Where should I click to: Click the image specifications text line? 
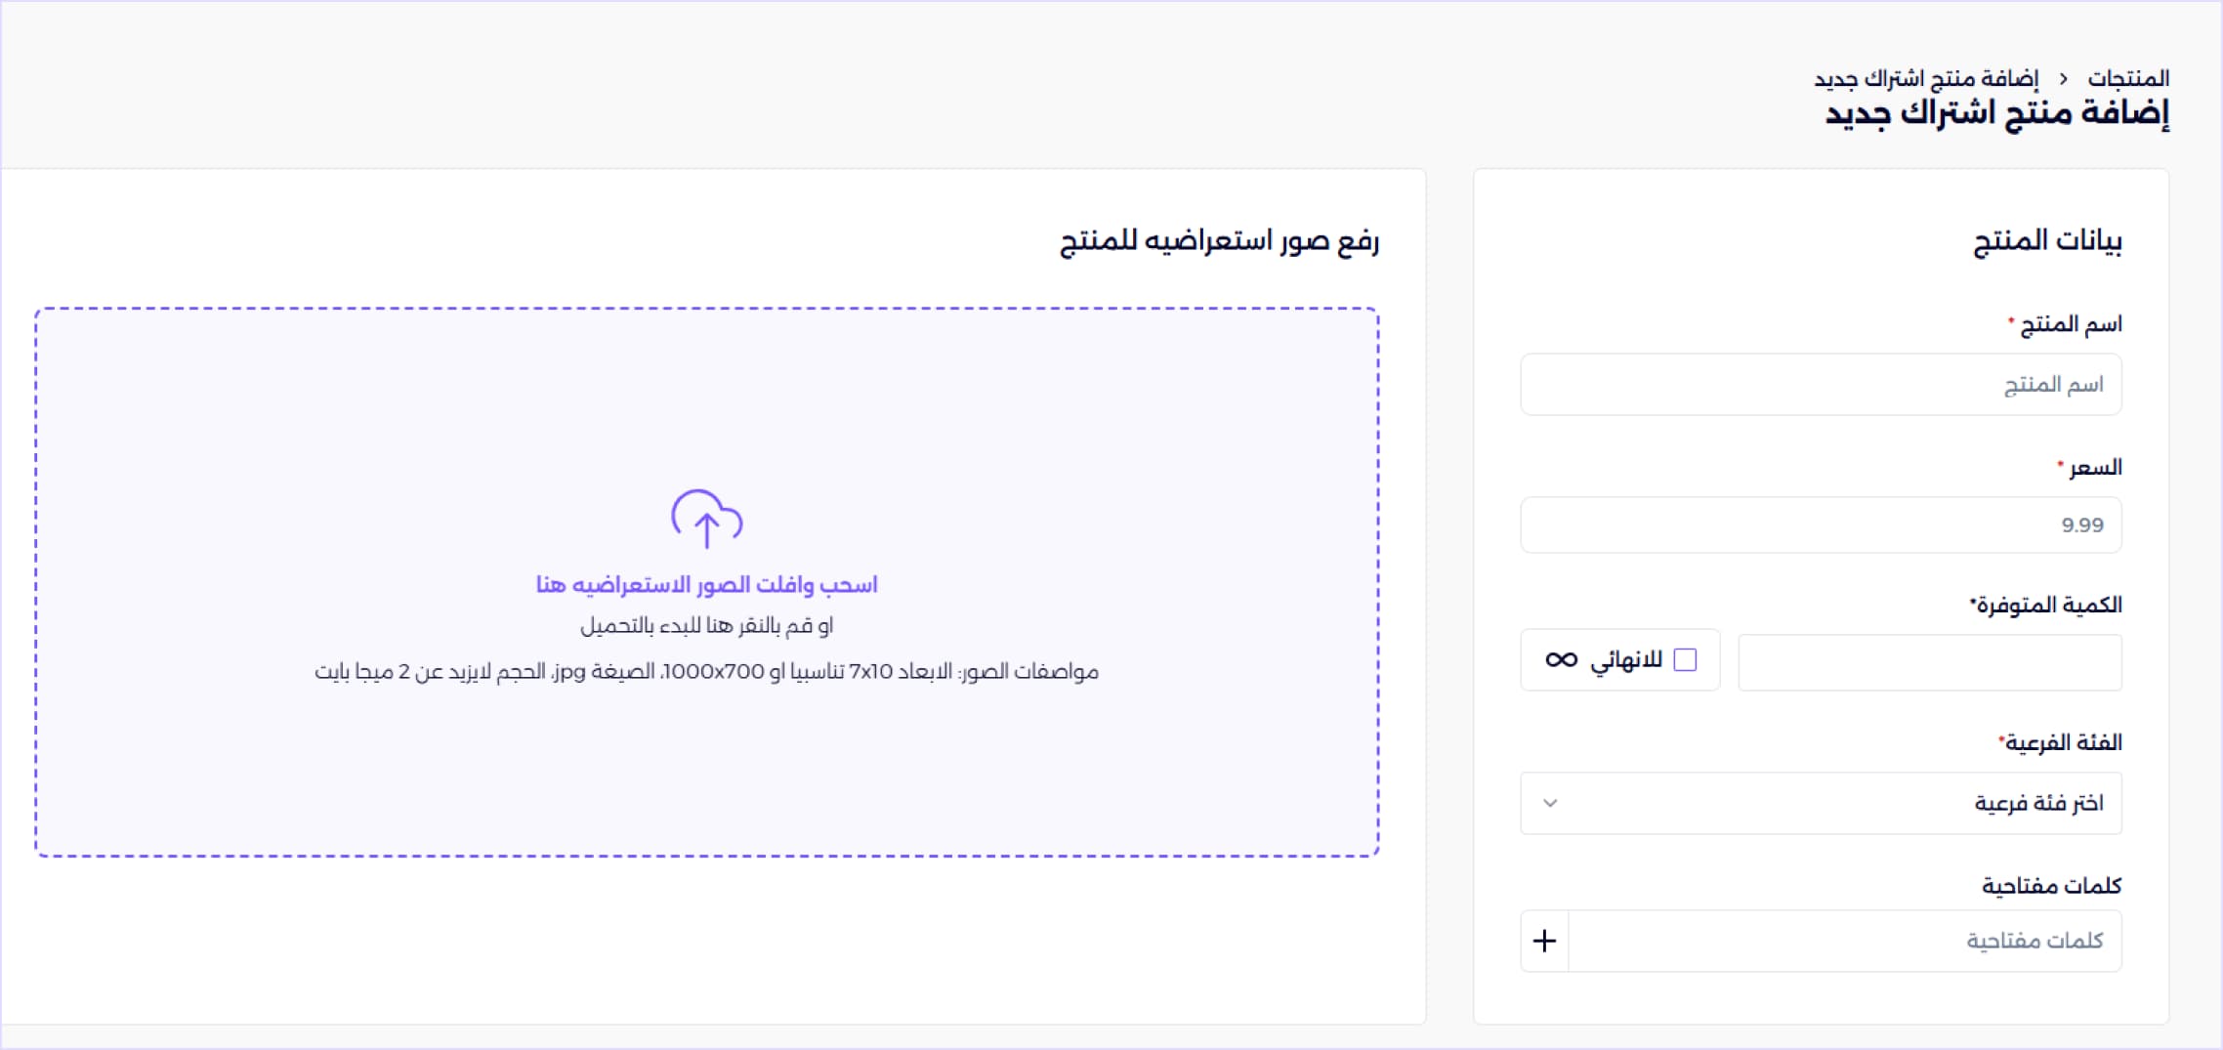click(706, 672)
